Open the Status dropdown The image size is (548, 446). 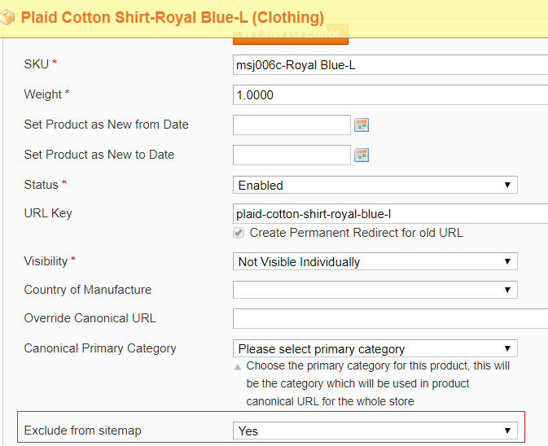tap(375, 186)
